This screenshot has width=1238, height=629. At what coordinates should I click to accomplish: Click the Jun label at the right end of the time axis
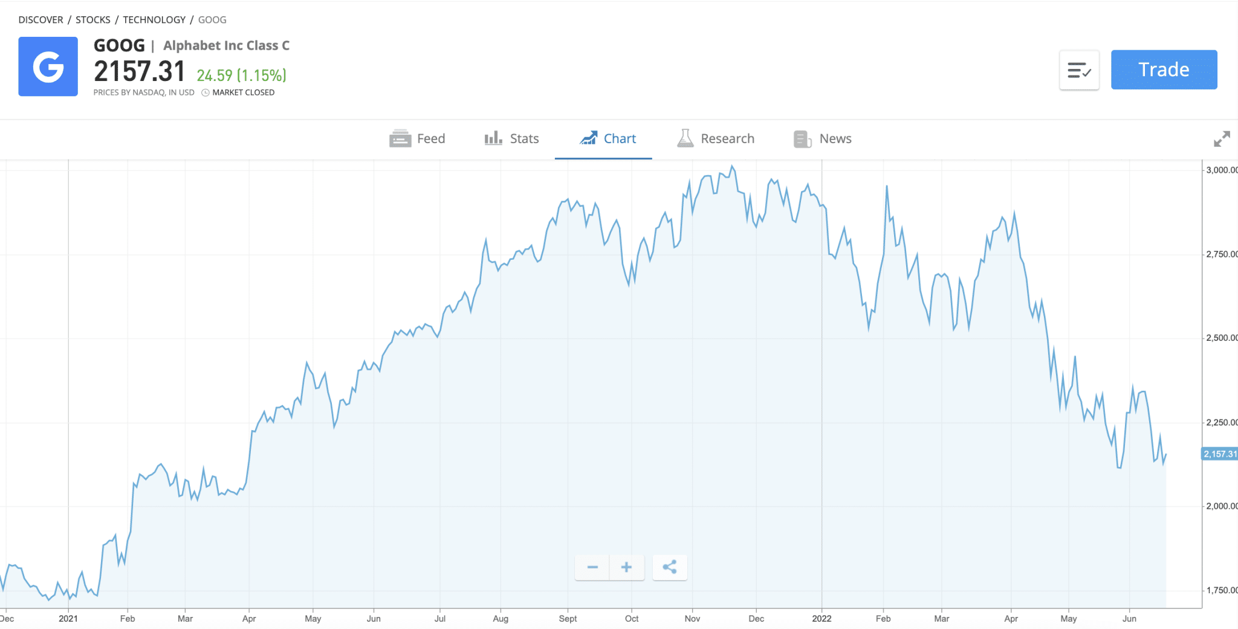(1129, 619)
